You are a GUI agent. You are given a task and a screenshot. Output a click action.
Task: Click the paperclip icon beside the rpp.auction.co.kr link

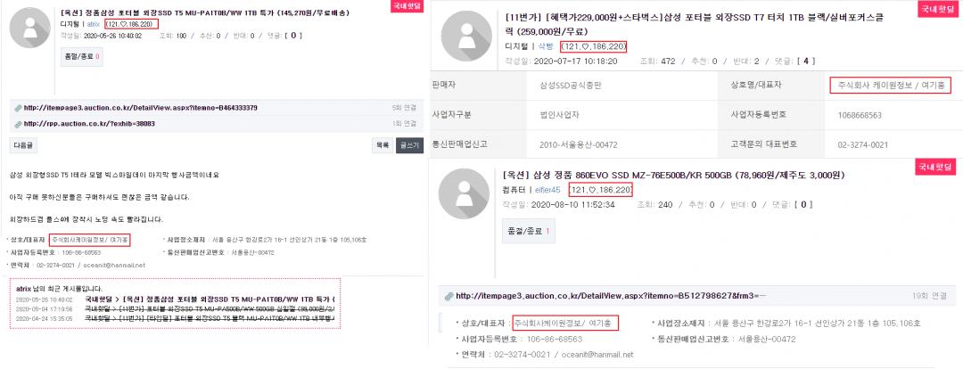click(18, 123)
